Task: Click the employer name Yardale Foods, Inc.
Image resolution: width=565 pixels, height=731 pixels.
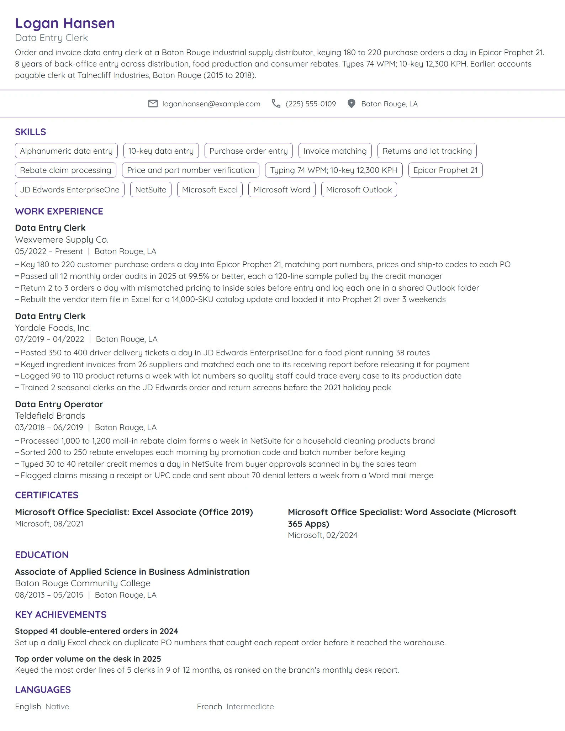Action: [x=53, y=328]
